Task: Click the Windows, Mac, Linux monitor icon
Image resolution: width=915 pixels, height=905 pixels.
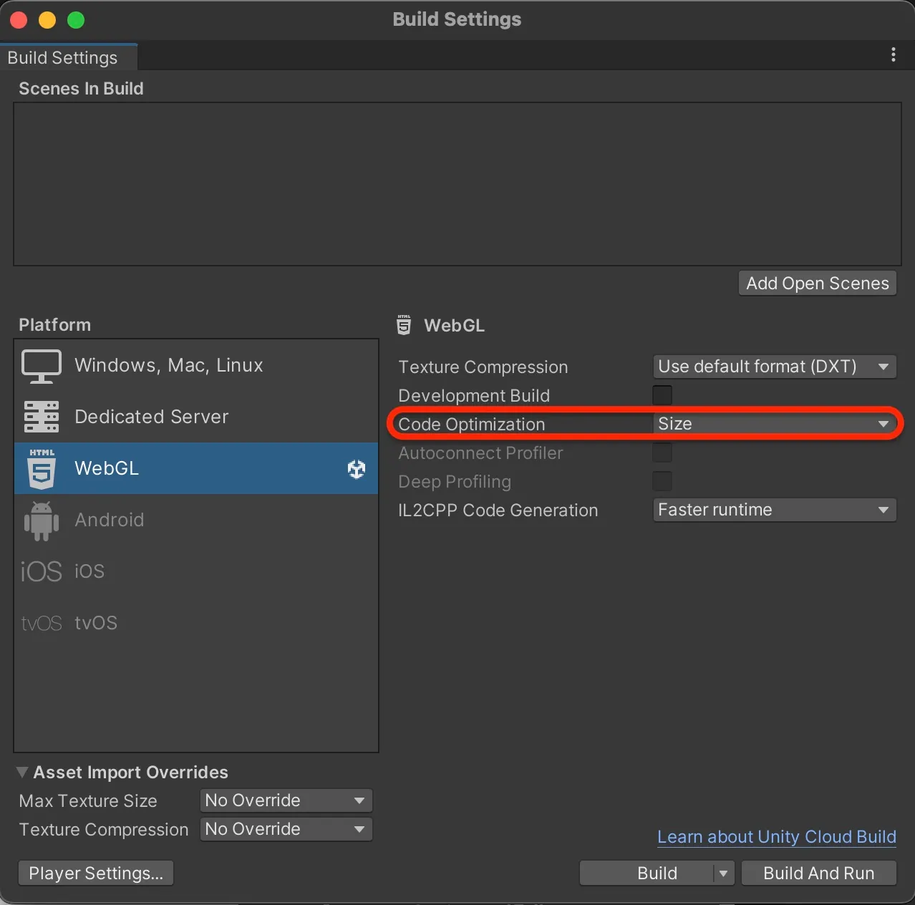Action: point(42,366)
